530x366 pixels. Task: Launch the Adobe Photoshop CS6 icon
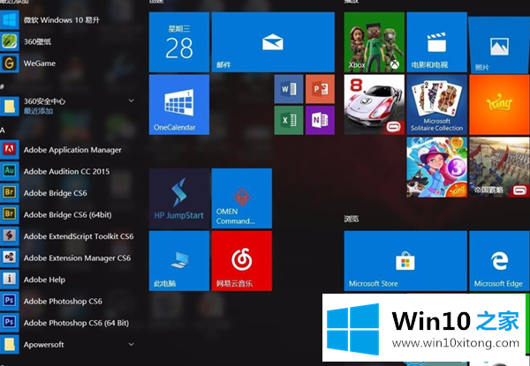[x=10, y=301]
